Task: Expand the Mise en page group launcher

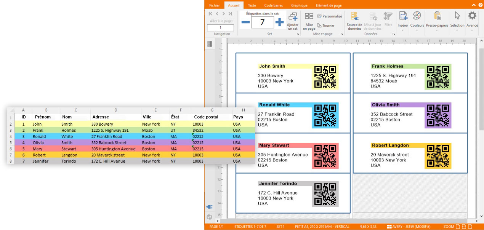Action: 342,34
